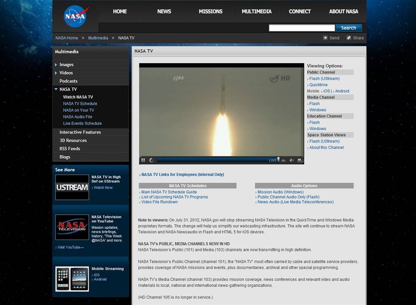This screenshot has width=416, height=305.
Task: Open News Audio Live Media Teleconferences
Action: coord(295,202)
